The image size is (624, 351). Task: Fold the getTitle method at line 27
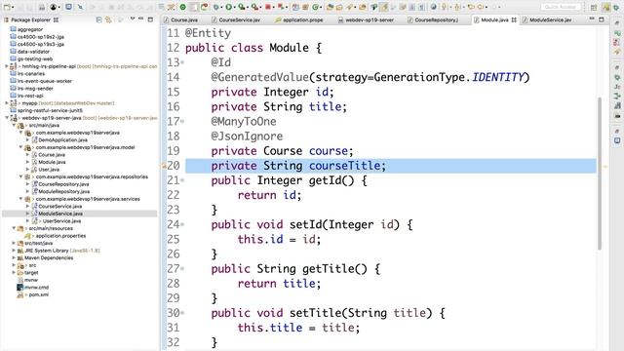pos(182,269)
